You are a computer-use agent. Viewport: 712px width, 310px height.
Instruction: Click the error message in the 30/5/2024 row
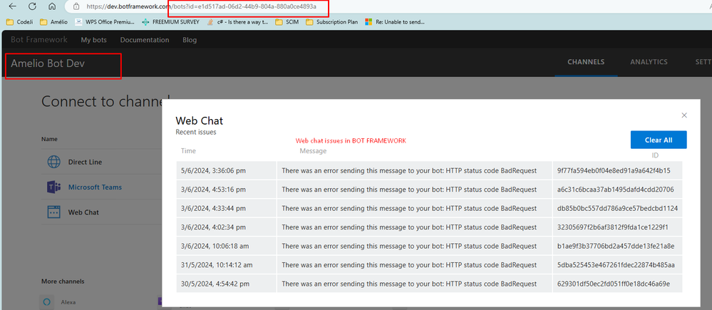(410, 284)
